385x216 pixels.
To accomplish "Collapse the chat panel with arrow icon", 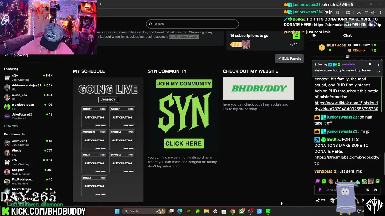I will click(314, 35).
